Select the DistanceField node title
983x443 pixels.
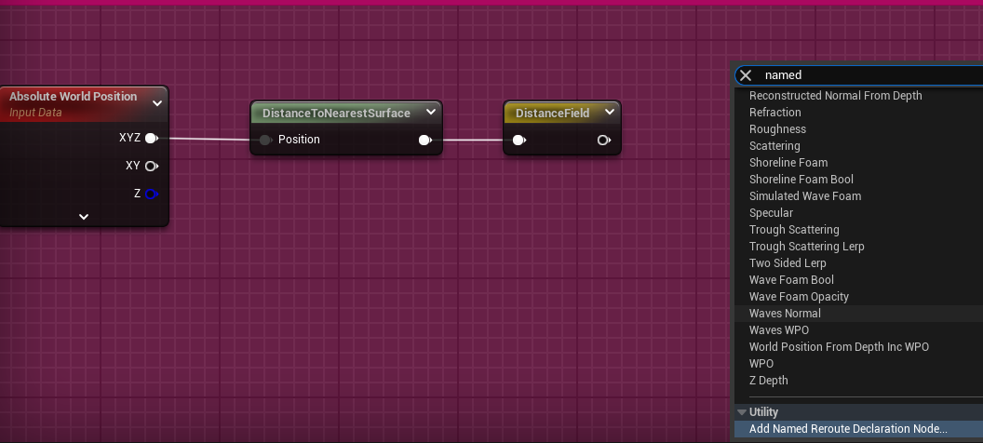point(552,114)
